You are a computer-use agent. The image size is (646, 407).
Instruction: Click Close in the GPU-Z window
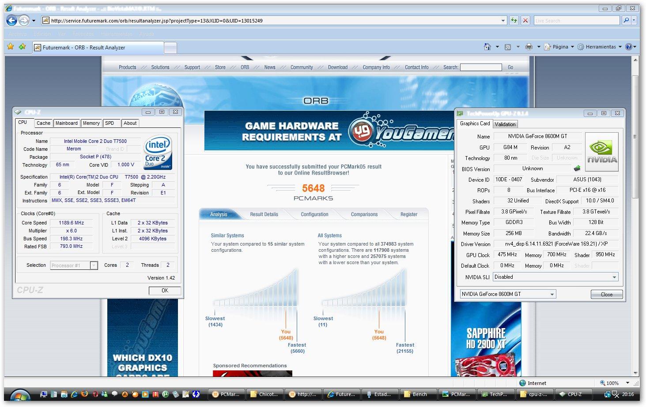click(x=607, y=294)
